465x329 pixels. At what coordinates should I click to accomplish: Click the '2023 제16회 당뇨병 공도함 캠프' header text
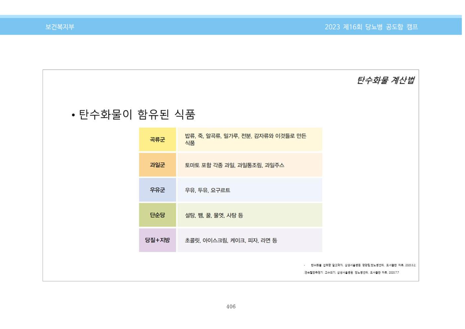[x=371, y=27]
